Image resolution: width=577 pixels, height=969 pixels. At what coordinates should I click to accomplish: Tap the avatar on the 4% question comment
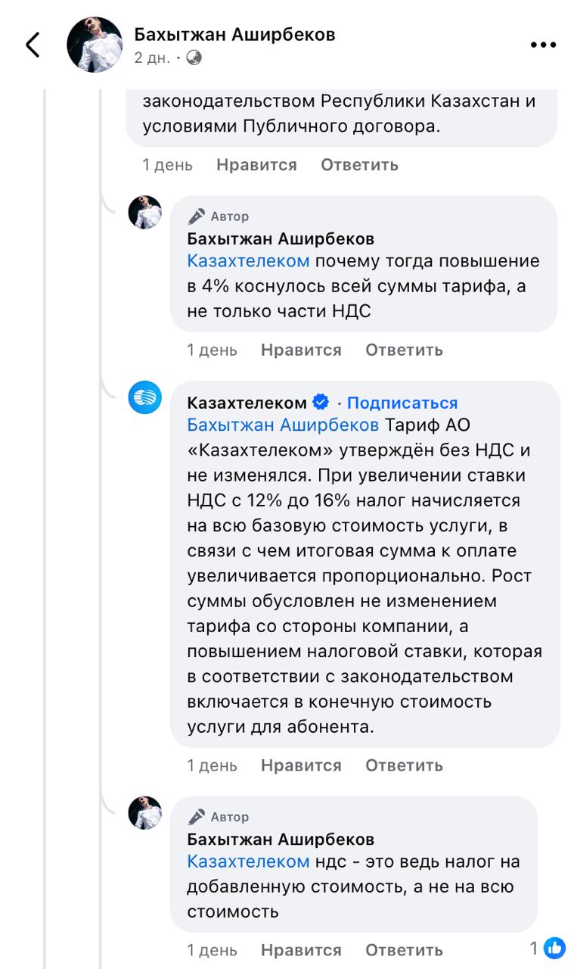click(x=145, y=213)
